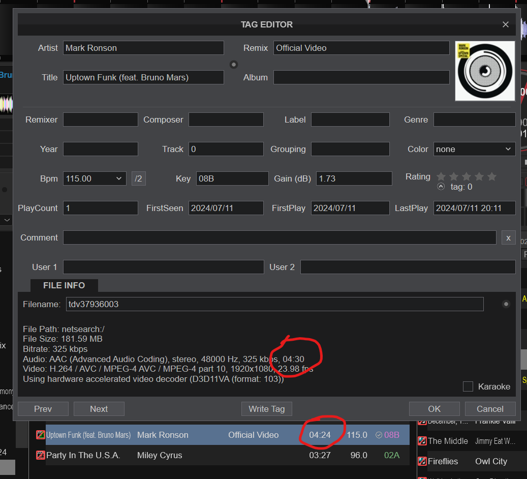Click the Remixer input field
This screenshot has width=527, height=479.
[101, 119]
